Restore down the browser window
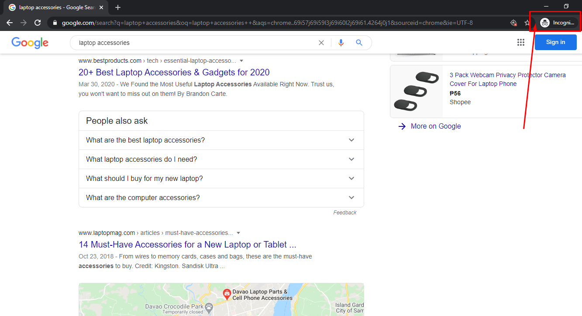The image size is (582, 316). pyautogui.click(x=566, y=6)
